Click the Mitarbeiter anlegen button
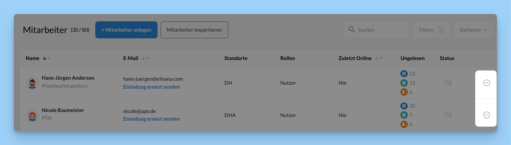This screenshot has width=511, height=145. (x=126, y=30)
